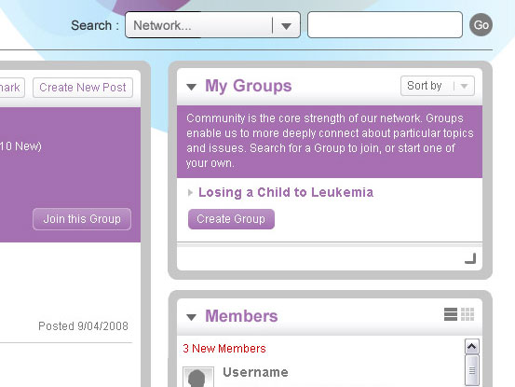Click the My Groups panel resize corner
Image resolution: width=515 pixels, height=387 pixels.
click(x=470, y=258)
